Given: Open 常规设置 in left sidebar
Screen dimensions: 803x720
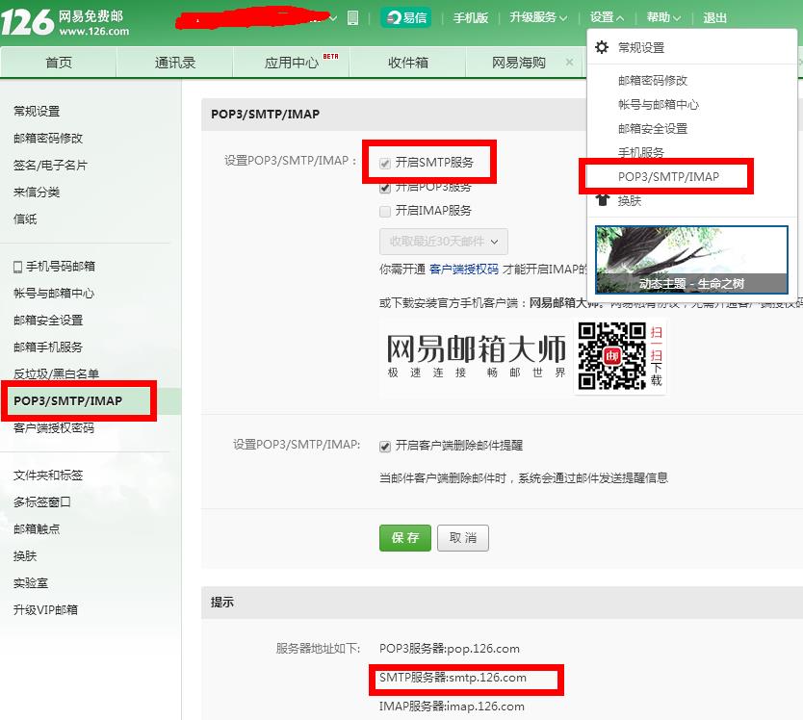Looking at the screenshot, I should (x=37, y=111).
